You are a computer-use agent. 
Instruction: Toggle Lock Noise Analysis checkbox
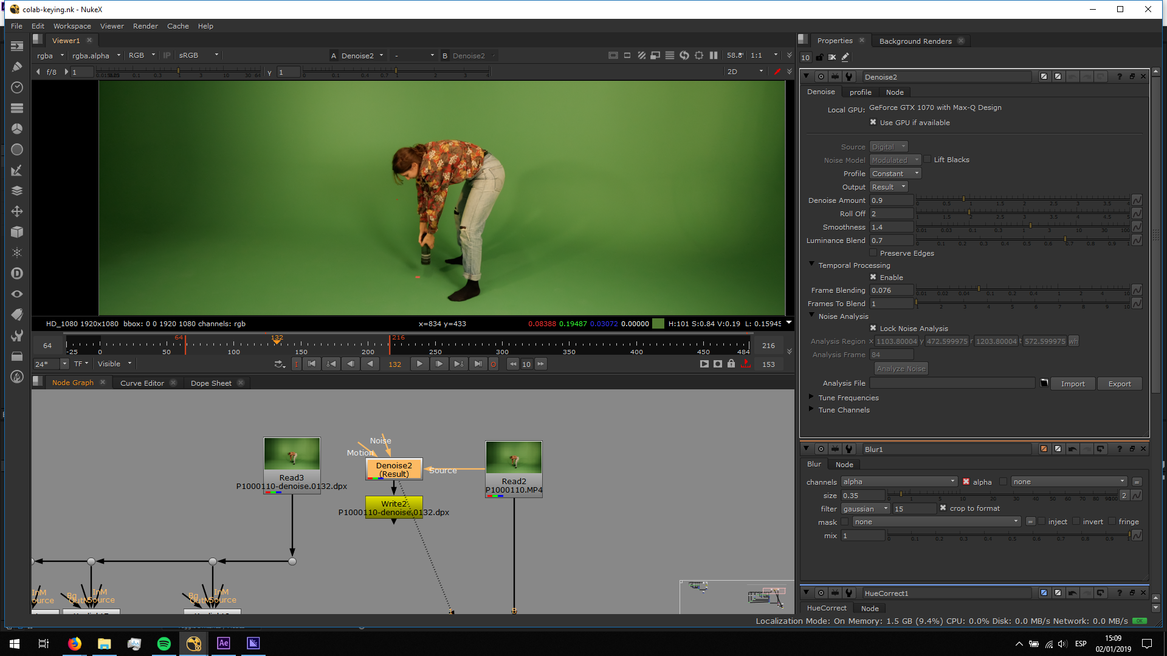873,328
